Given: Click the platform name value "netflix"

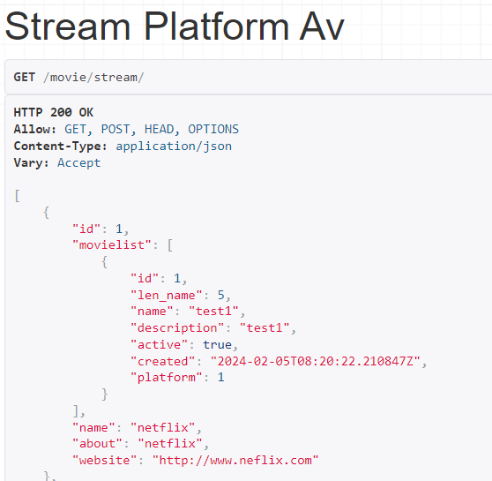Looking at the screenshot, I should [162, 427].
